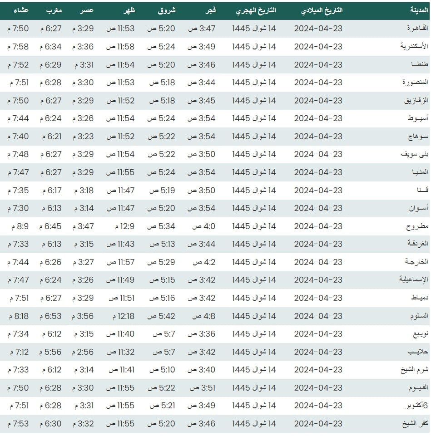
Task: Select the الخارجة city cell
Action: point(416,262)
